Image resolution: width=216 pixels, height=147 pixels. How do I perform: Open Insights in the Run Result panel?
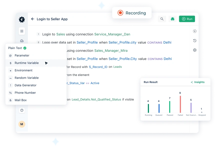point(198,82)
